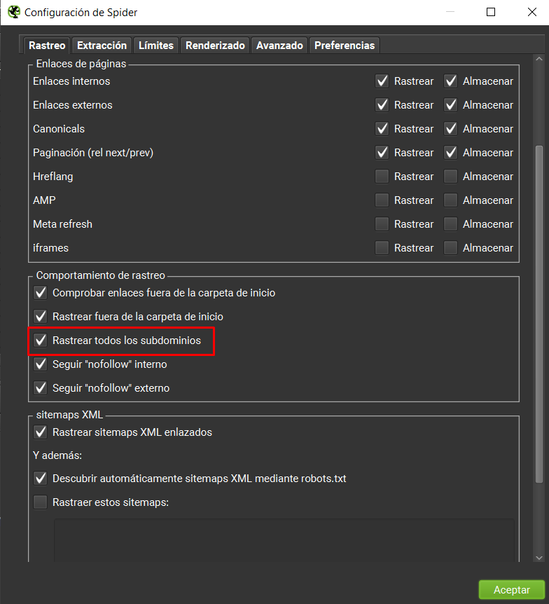Disable Rastrear todos los subdominios
This screenshot has height=604, width=549.
[40, 340]
